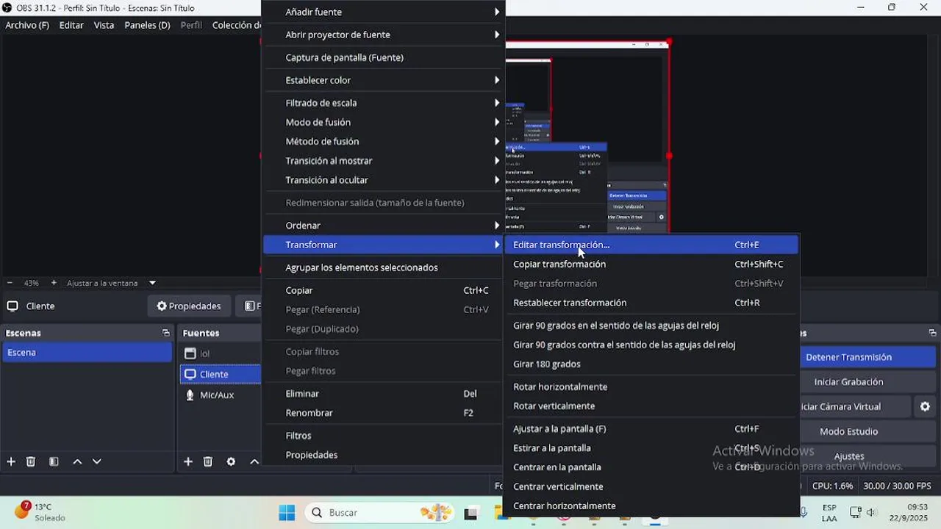Choose Restablecer transformación
The width and height of the screenshot is (941, 529).
(651, 303)
